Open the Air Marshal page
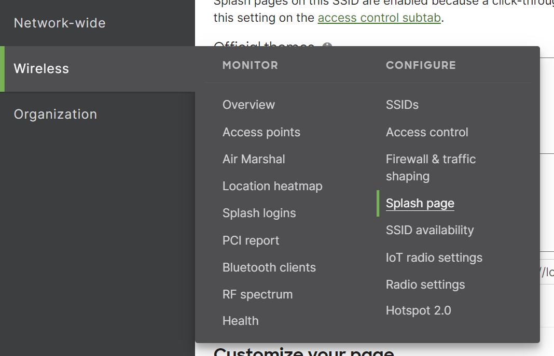This screenshot has width=554, height=356. [x=254, y=159]
